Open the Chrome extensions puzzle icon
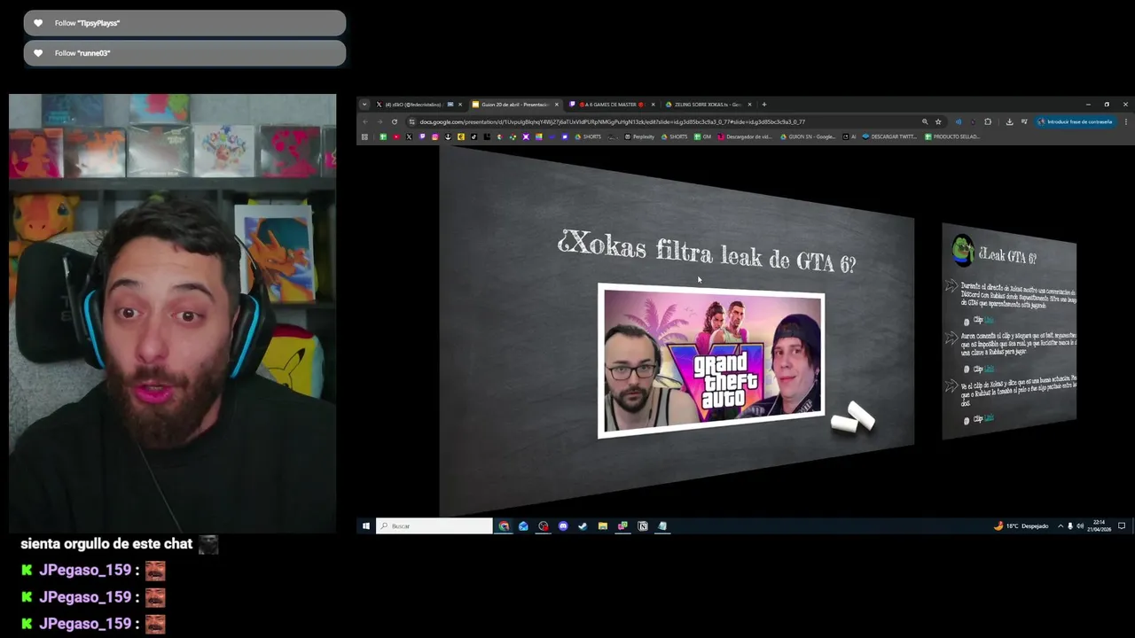The width and height of the screenshot is (1135, 638). click(988, 121)
